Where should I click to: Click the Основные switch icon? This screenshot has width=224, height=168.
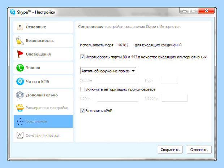pos(20,27)
